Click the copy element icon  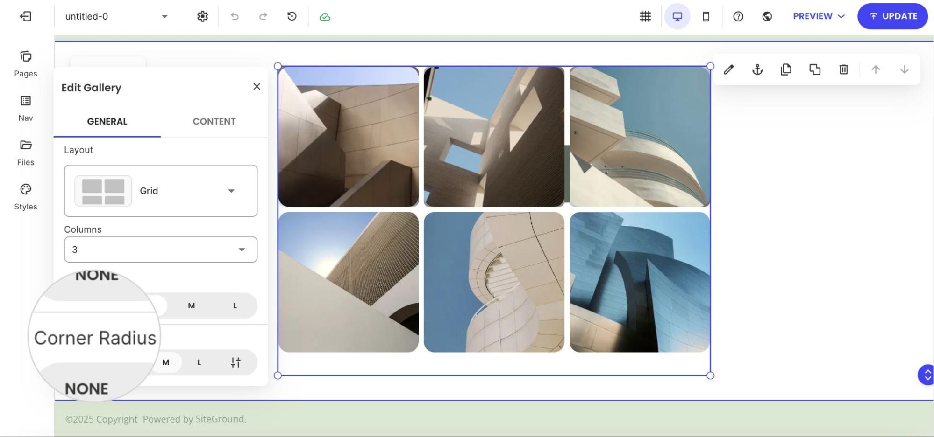coord(786,70)
